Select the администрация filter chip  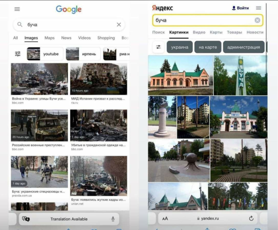(x=244, y=47)
